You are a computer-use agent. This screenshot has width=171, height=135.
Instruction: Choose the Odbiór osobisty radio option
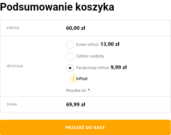[70, 56]
